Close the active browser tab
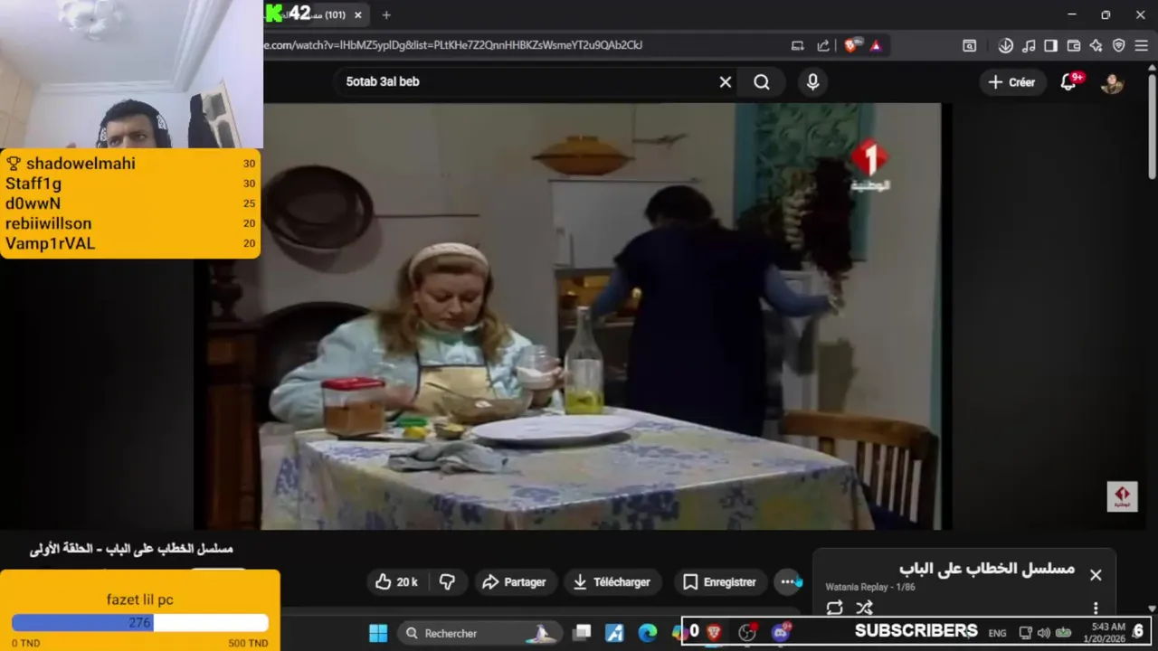This screenshot has height=651, width=1158. [358, 14]
